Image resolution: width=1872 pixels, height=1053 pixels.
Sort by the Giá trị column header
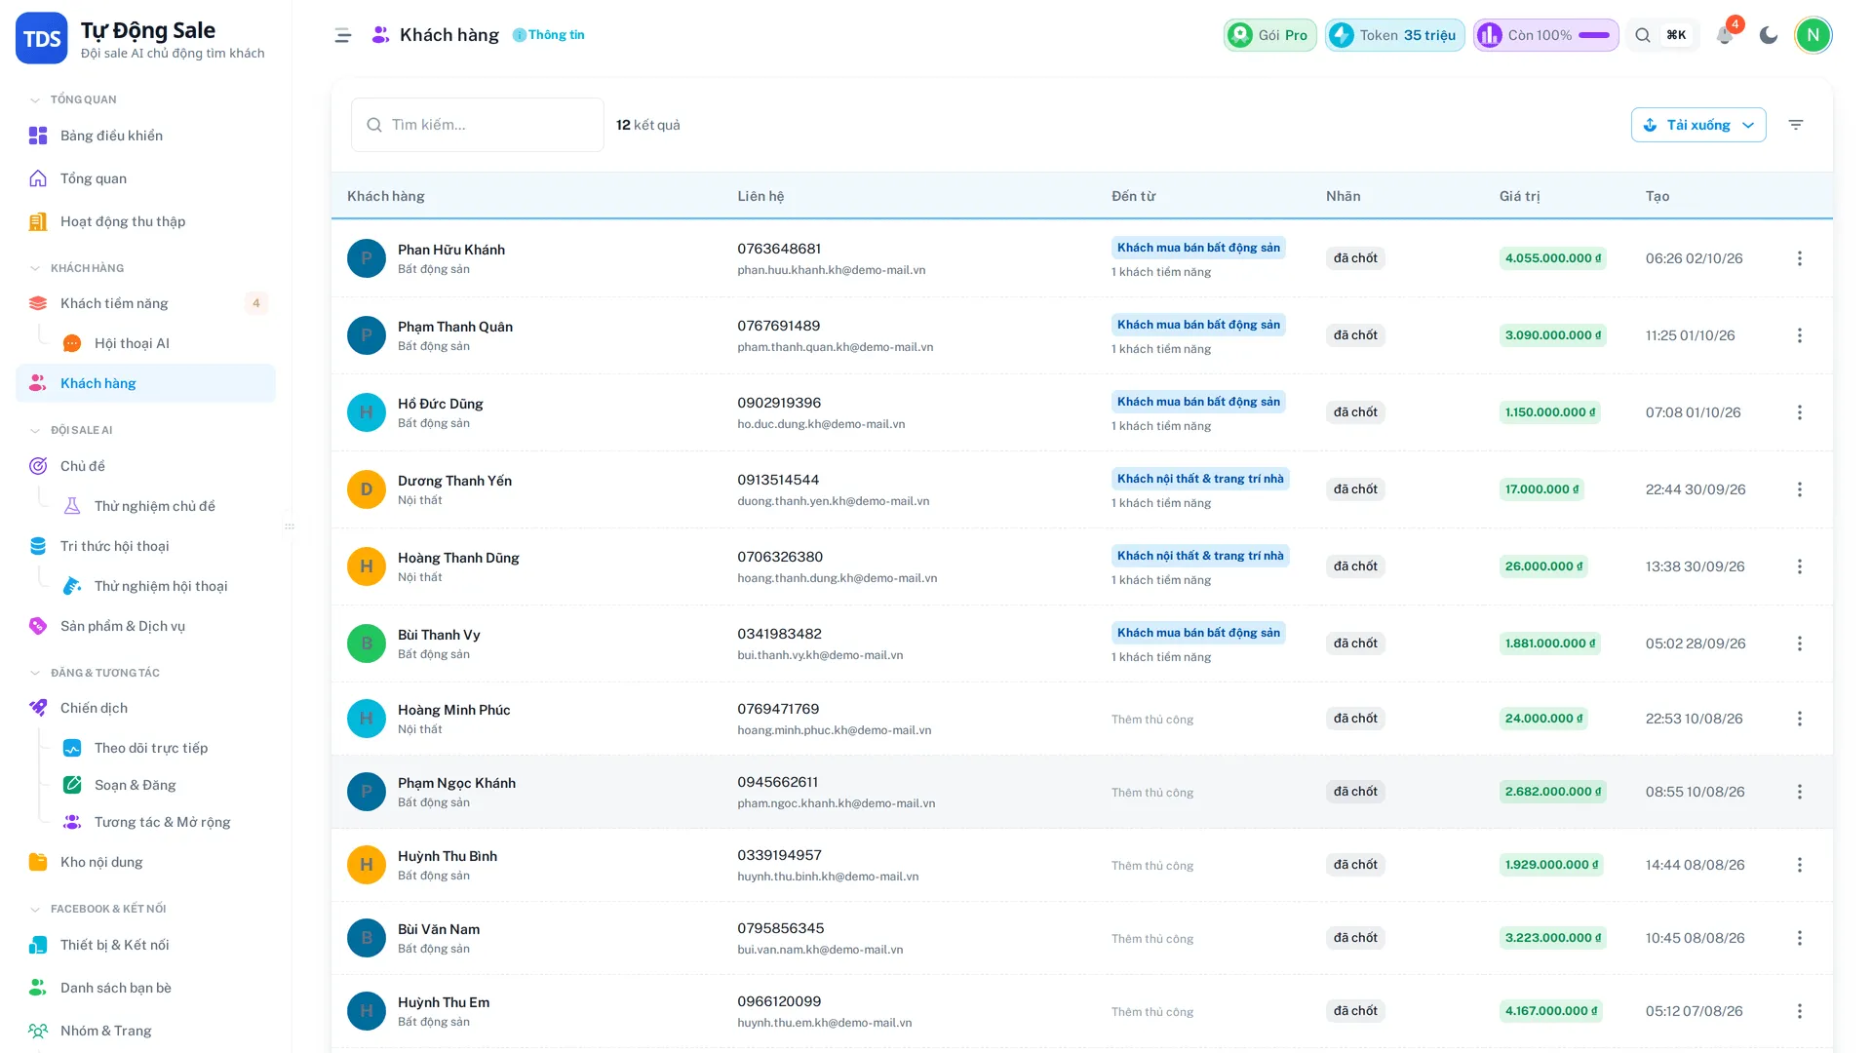click(x=1519, y=196)
